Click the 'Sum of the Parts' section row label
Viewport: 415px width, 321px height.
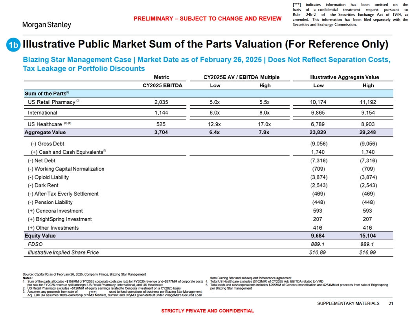coord(47,94)
